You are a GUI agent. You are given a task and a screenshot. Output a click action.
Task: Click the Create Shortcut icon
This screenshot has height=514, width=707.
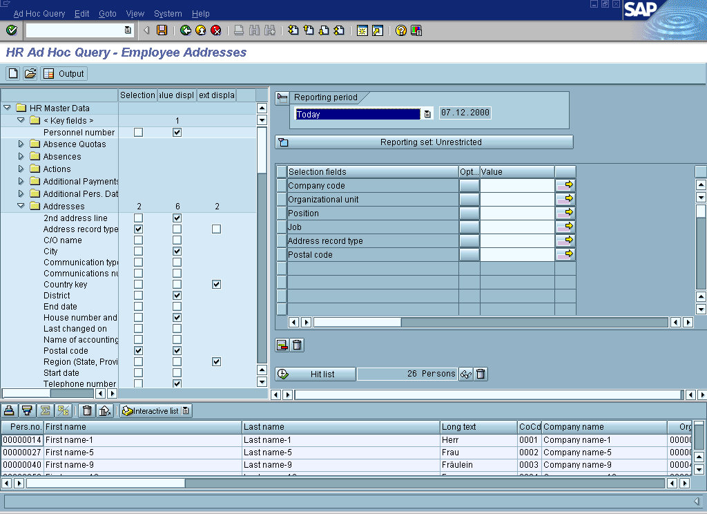[378, 30]
